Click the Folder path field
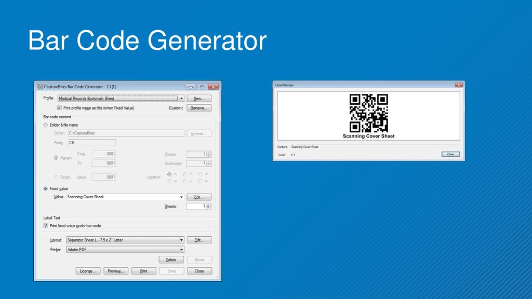Image resolution: width=532 pixels, height=299 pixels. pyautogui.click(x=126, y=133)
